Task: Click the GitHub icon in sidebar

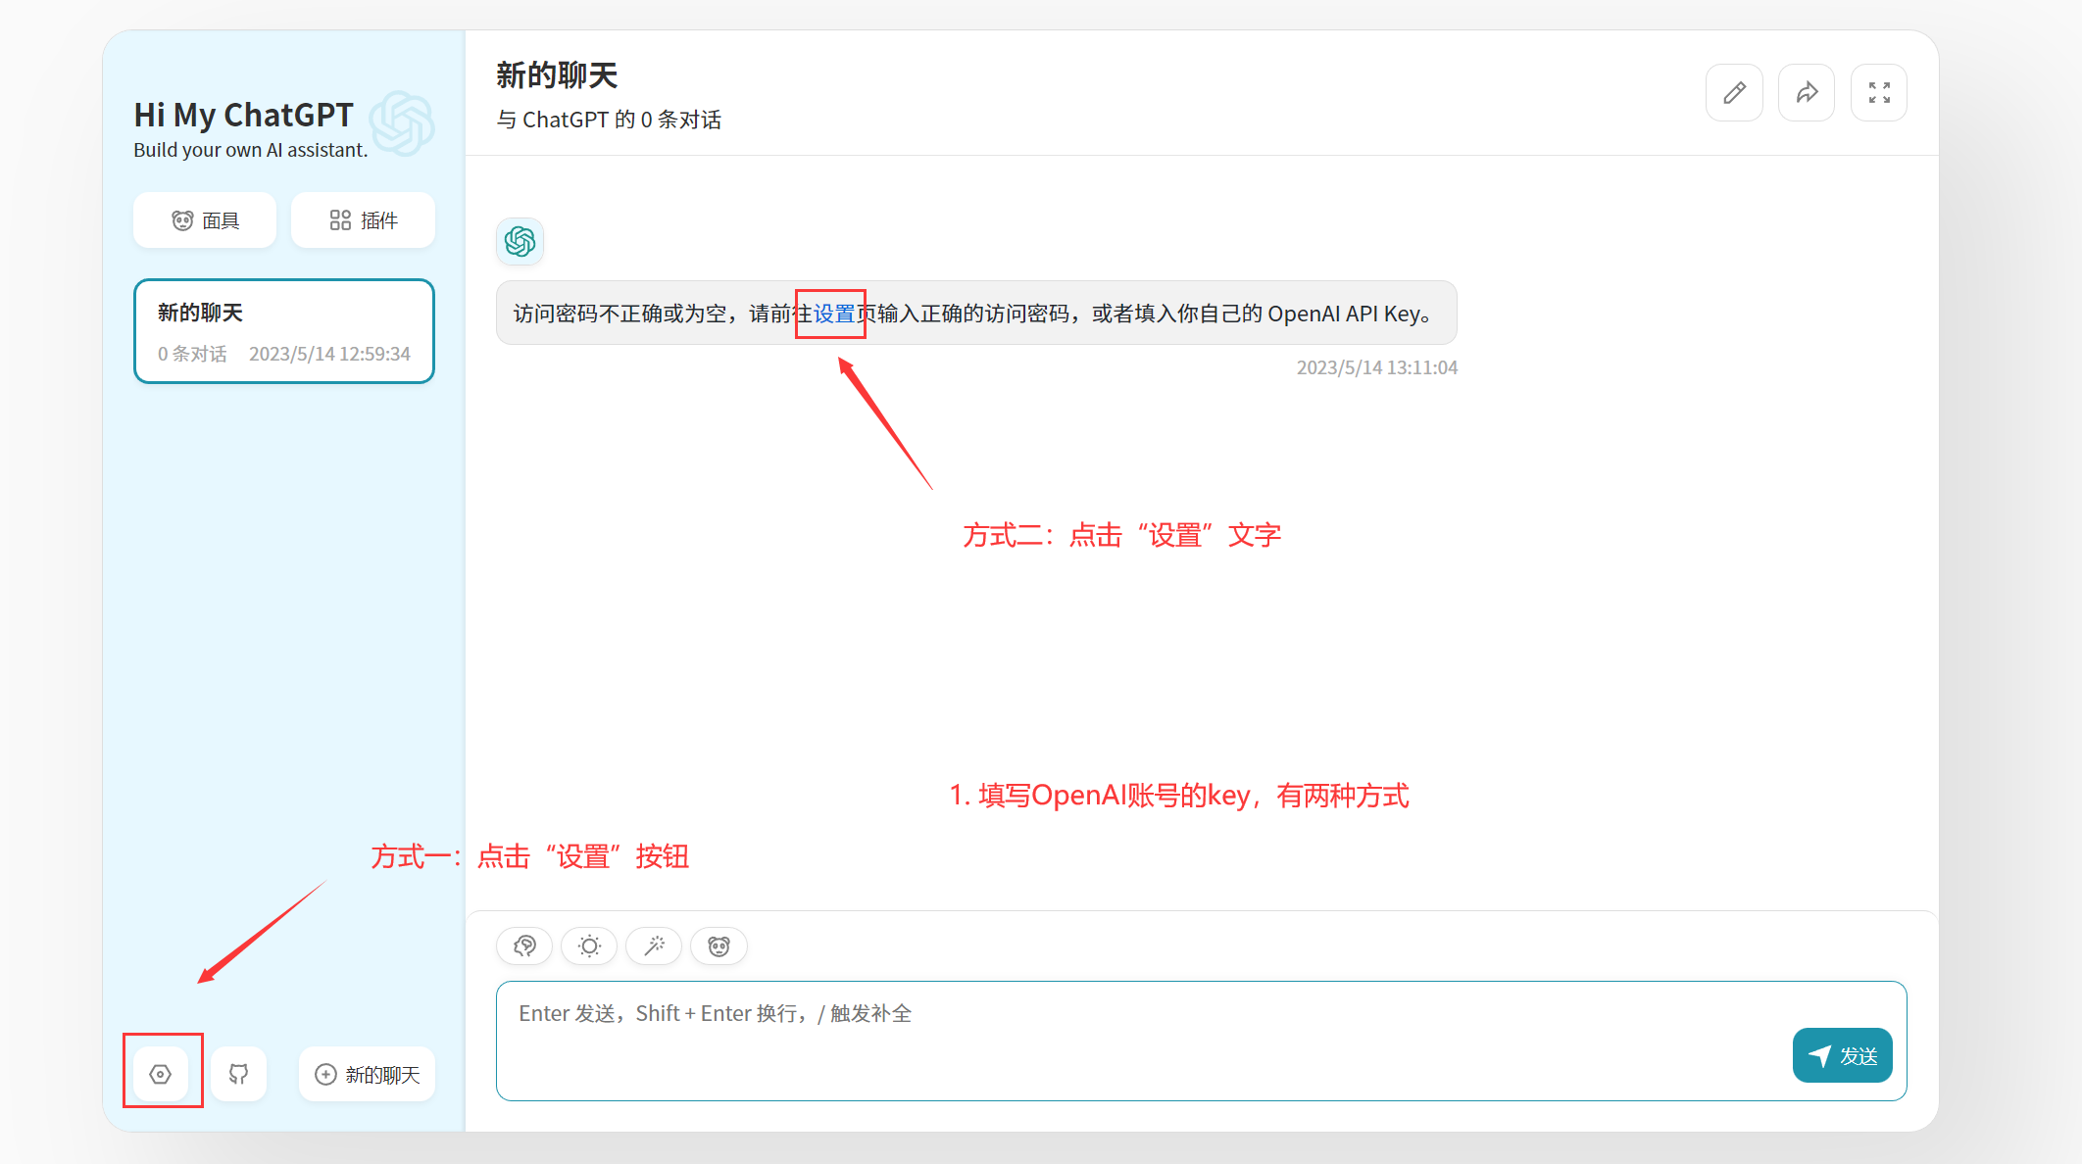Action: 238,1074
